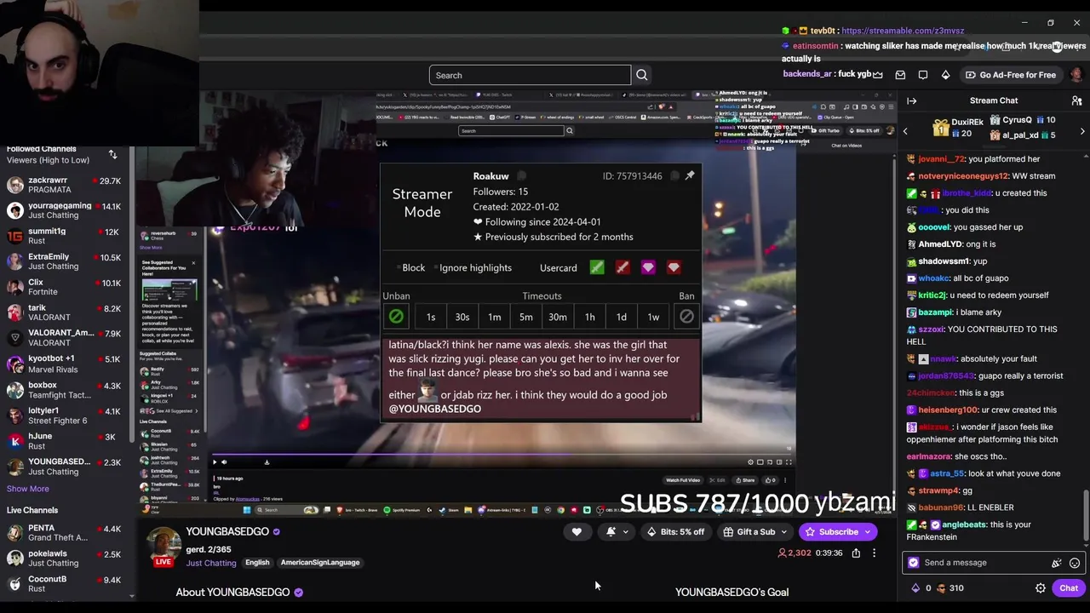Click the heart follow button
Image resolution: width=1090 pixels, height=613 pixels.
(x=577, y=532)
